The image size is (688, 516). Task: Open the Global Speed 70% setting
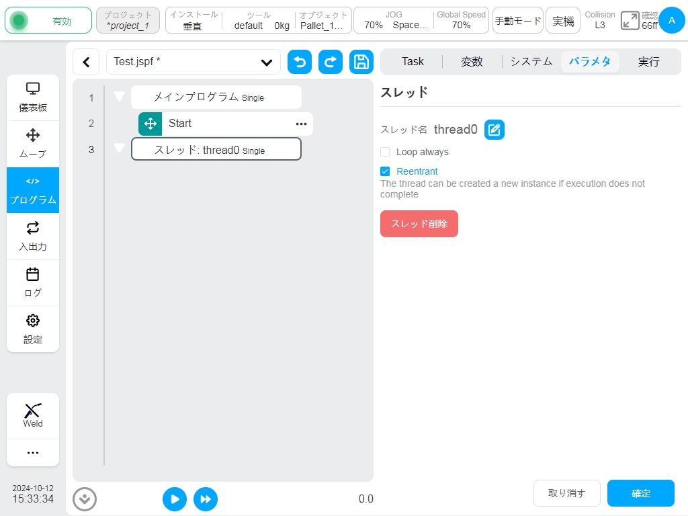click(461, 20)
